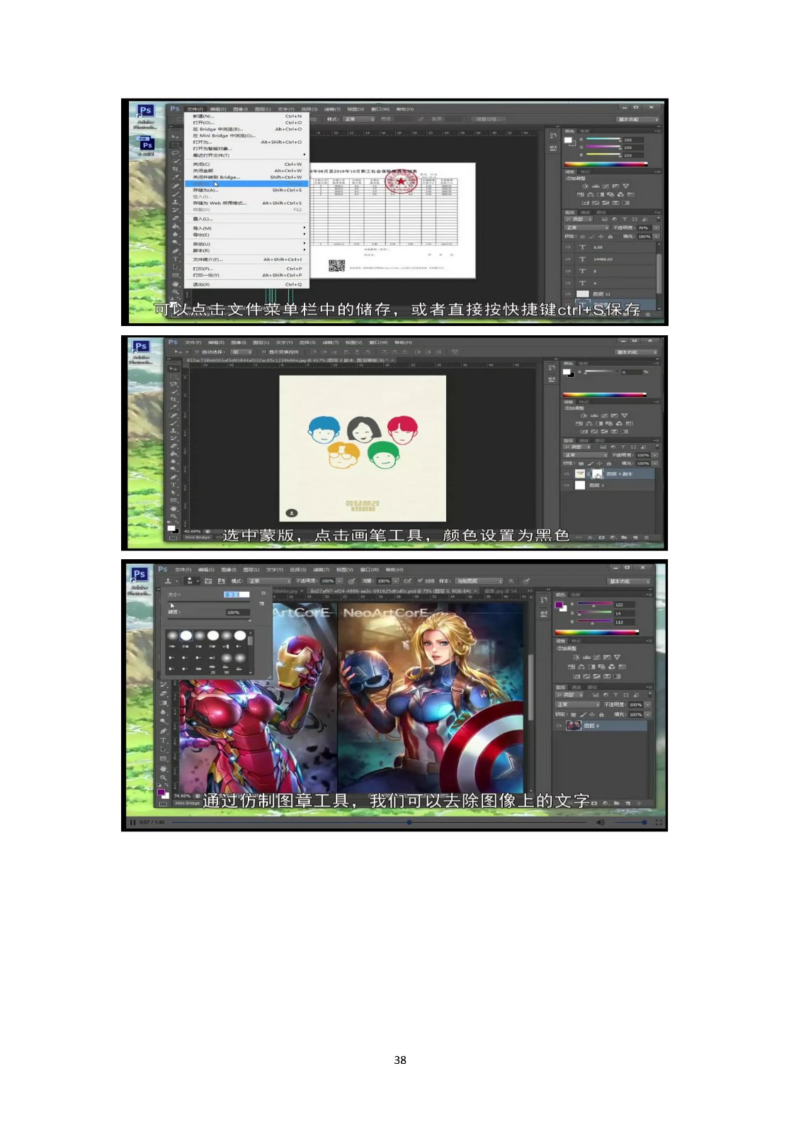Select the Hand tool in bottom screenshot toolbar
The width and height of the screenshot is (801, 1134).
(x=163, y=768)
